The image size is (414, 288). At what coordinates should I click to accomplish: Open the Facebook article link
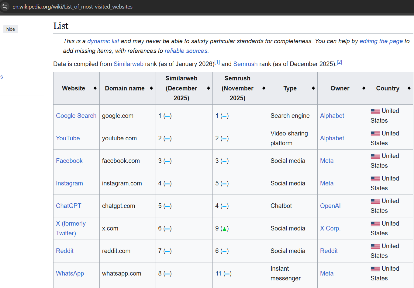(x=69, y=161)
